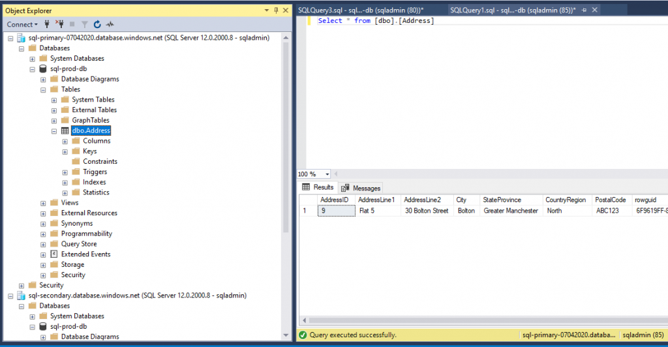The width and height of the screenshot is (668, 347).
Task: Click the Extended Events icon in the tree
Action: coord(53,254)
